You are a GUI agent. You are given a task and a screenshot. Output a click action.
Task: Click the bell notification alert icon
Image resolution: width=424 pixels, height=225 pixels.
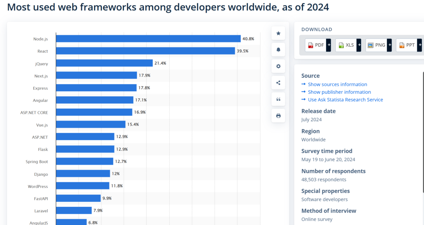click(278, 50)
